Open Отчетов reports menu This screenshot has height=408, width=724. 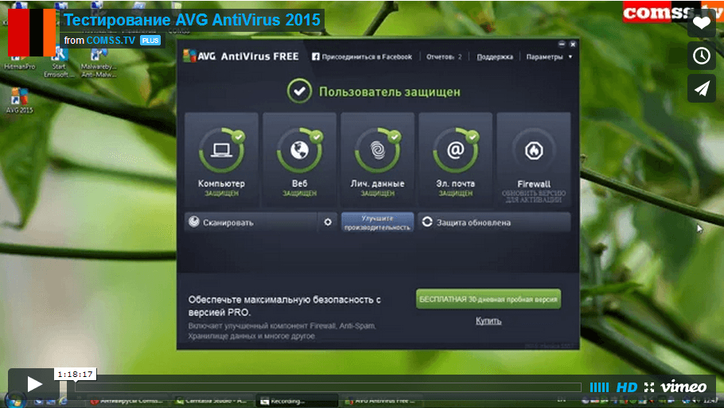pyautogui.click(x=444, y=56)
